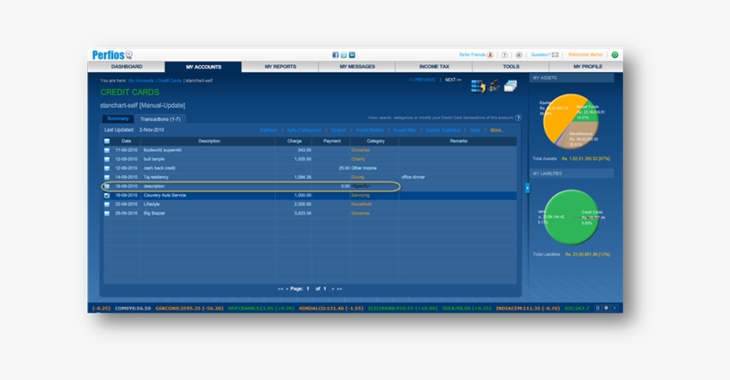The height and width of the screenshot is (380, 730).
Task: Open the My Profile tab
Action: [x=588, y=67]
